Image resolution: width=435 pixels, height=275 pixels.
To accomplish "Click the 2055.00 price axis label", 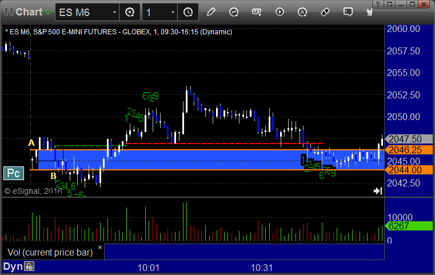I will [x=404, y=73].
